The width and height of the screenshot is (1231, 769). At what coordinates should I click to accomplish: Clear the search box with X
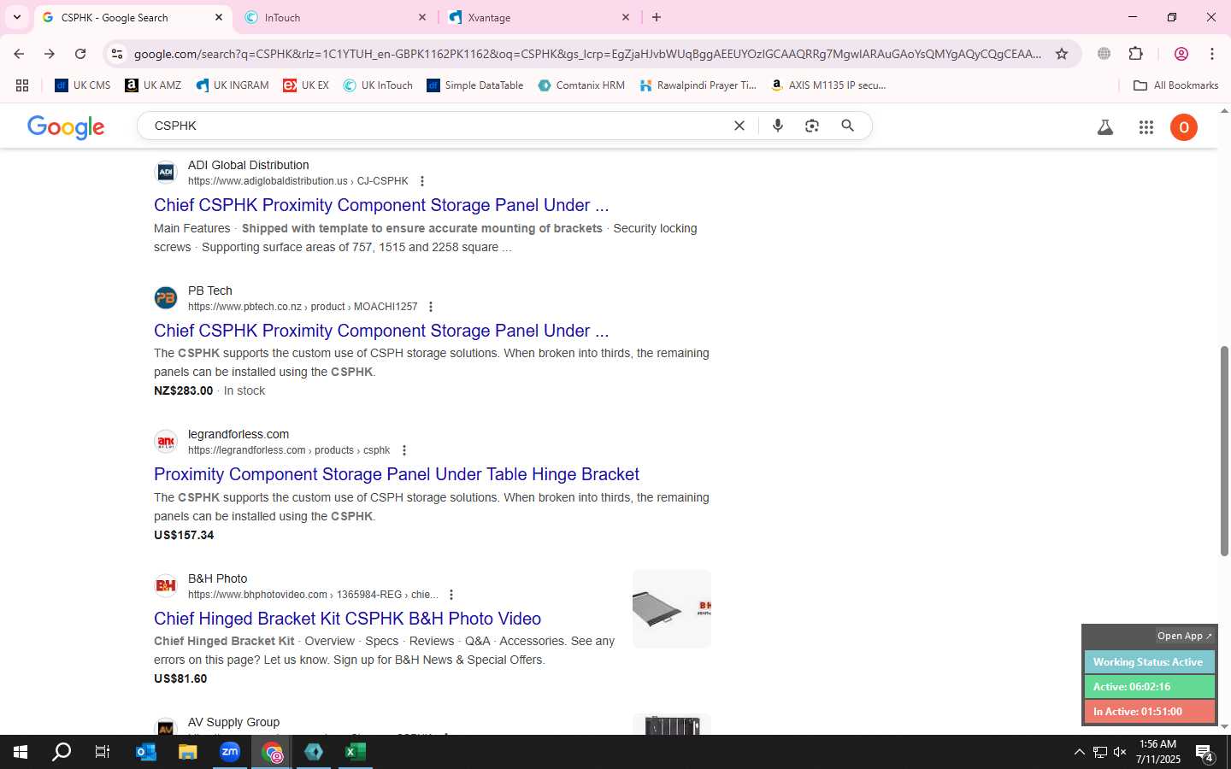coord(739,126)
